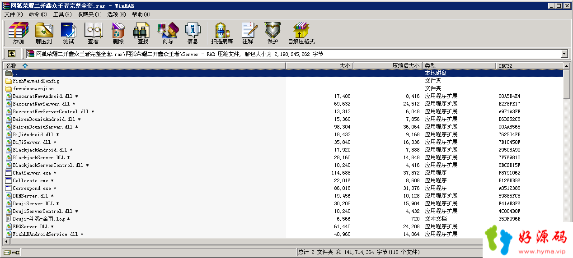Click the Correspond.exe application icon
573x258 pixels.
click(9, 188)
